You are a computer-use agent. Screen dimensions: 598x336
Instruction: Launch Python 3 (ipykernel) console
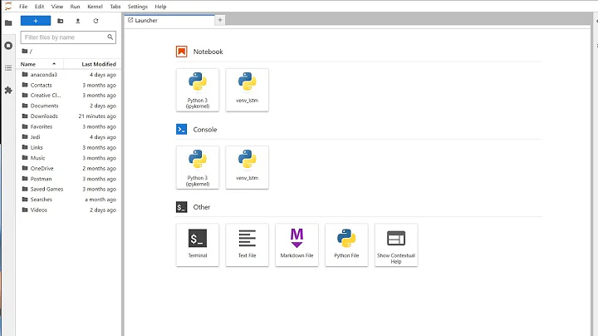[198, 168]
